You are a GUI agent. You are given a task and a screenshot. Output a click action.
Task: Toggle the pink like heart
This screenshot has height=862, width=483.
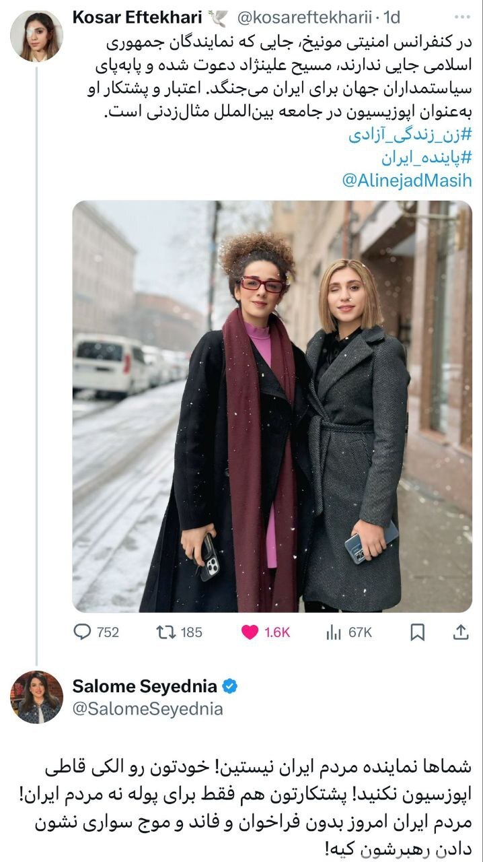(250, 632)
